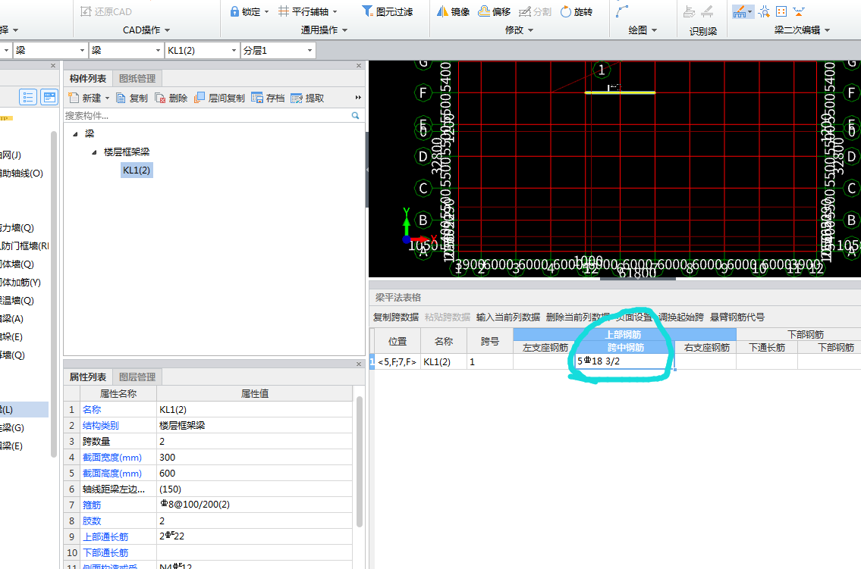Click the 结构类别 property link

[x=100, y=425]
